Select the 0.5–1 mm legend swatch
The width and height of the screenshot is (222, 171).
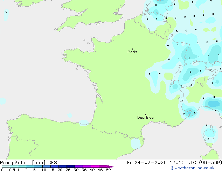14,166
